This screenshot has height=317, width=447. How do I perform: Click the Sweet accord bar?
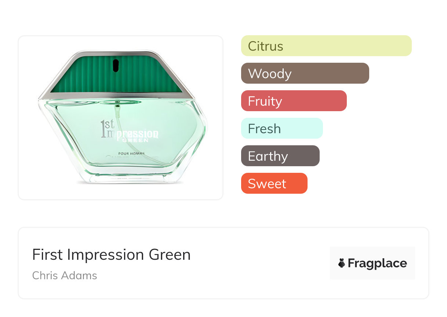pyautogui.click(x=274, y=183)
